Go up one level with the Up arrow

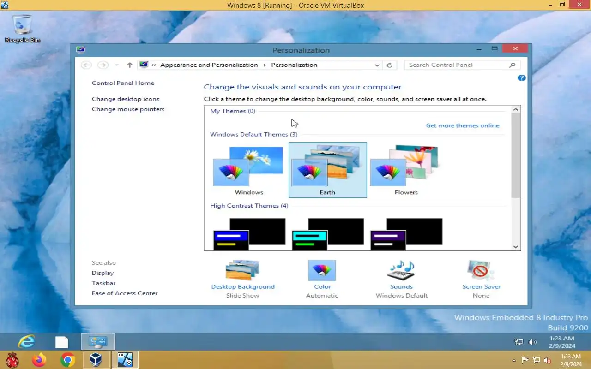[130, 65]
